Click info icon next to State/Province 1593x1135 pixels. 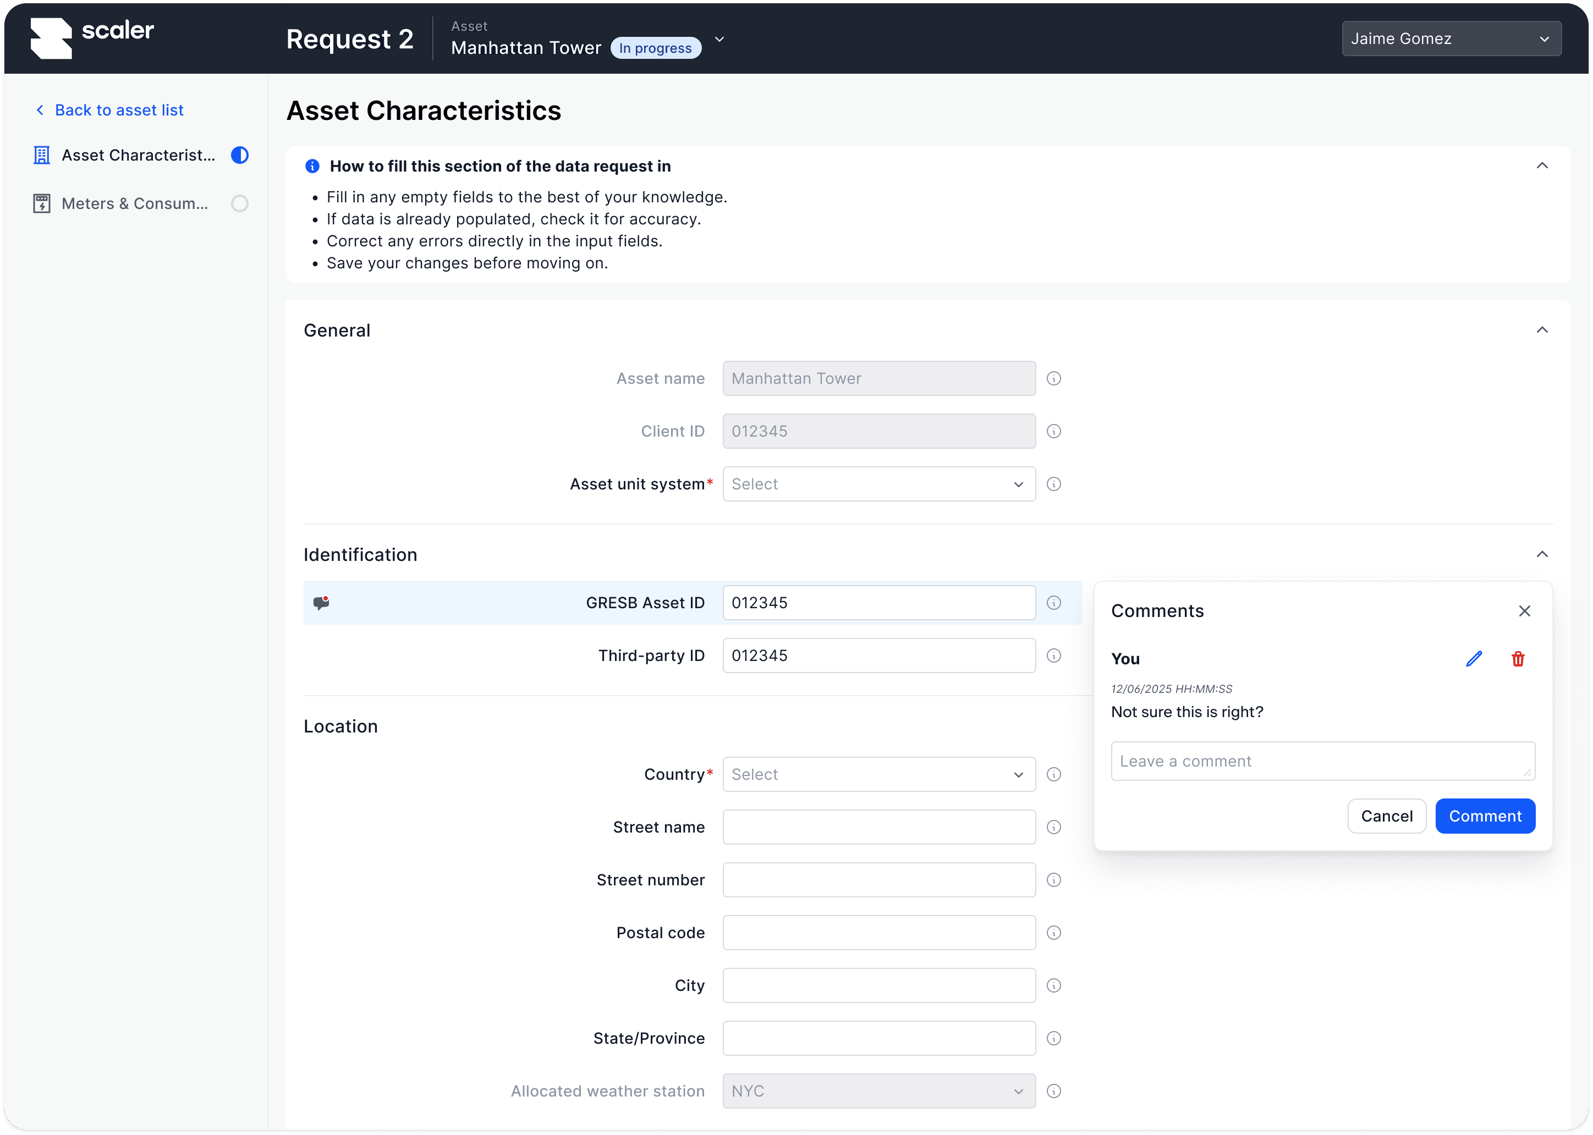pyautogui.click(x=1054, y=1039)
